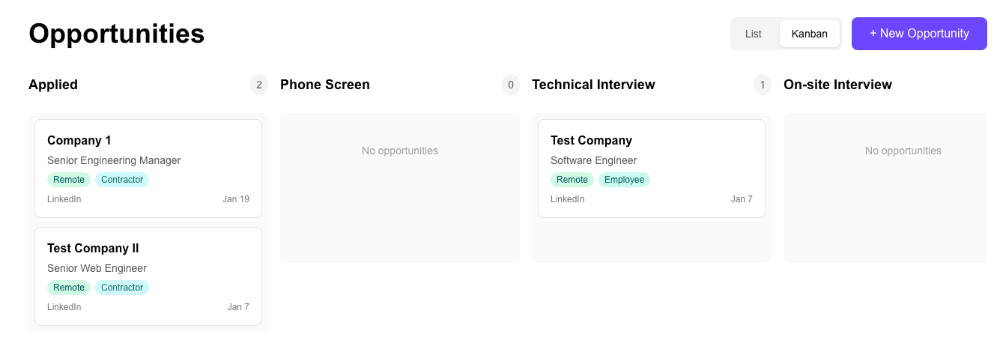Click the Applied column count badge
The image size is (1003, 337).
click(x=259, y=85)
